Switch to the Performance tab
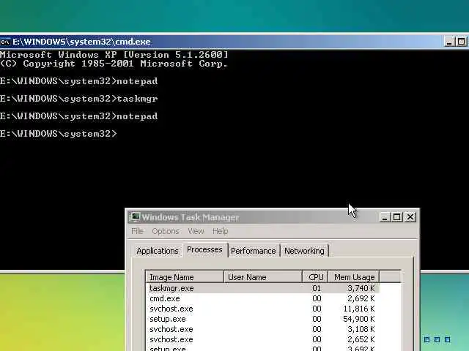469x351 pixels. [x=253, y=251]
